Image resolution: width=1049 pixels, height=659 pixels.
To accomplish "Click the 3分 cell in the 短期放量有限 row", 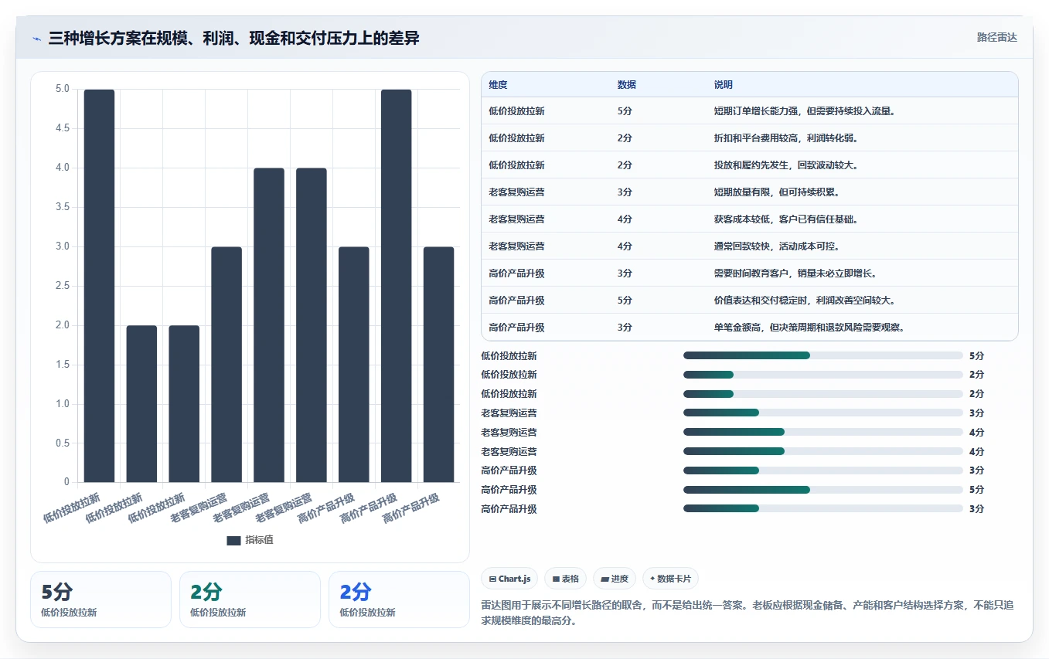I will (x=625, y=192).
